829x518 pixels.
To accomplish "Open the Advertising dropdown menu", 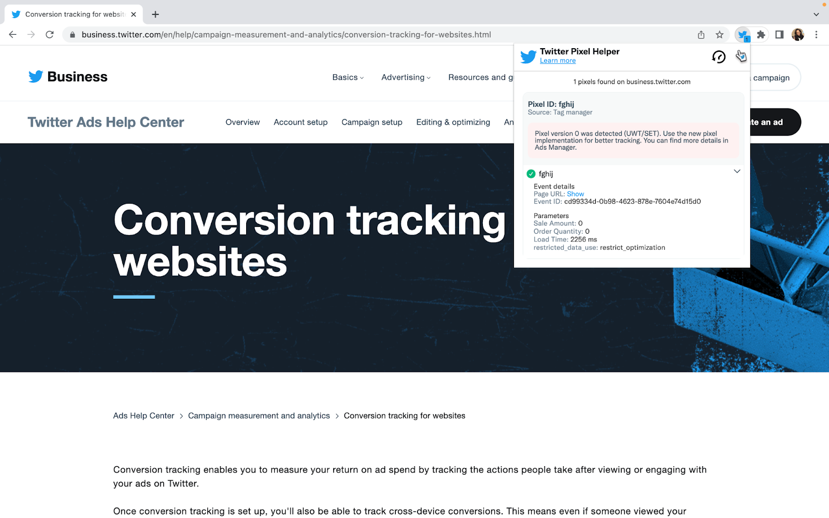I will click(406, 77).
